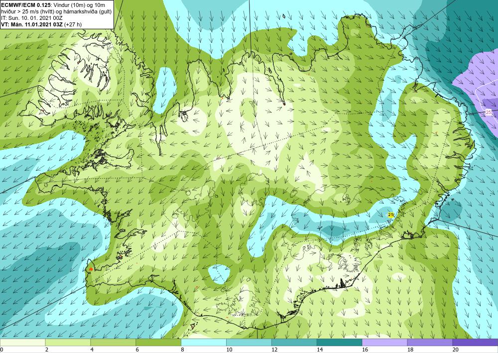Pick the palest 0–2 m/s legend swatch
Viewport: 498px width, 353px height.
[x=22, y=342]
